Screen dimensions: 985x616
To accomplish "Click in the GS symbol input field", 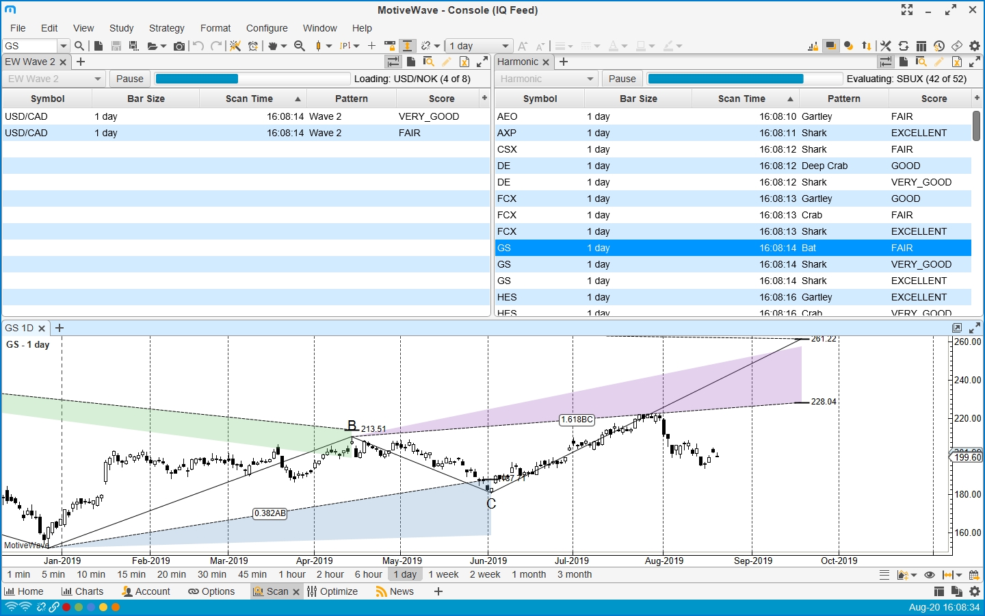I will click(x=30, y=46).
